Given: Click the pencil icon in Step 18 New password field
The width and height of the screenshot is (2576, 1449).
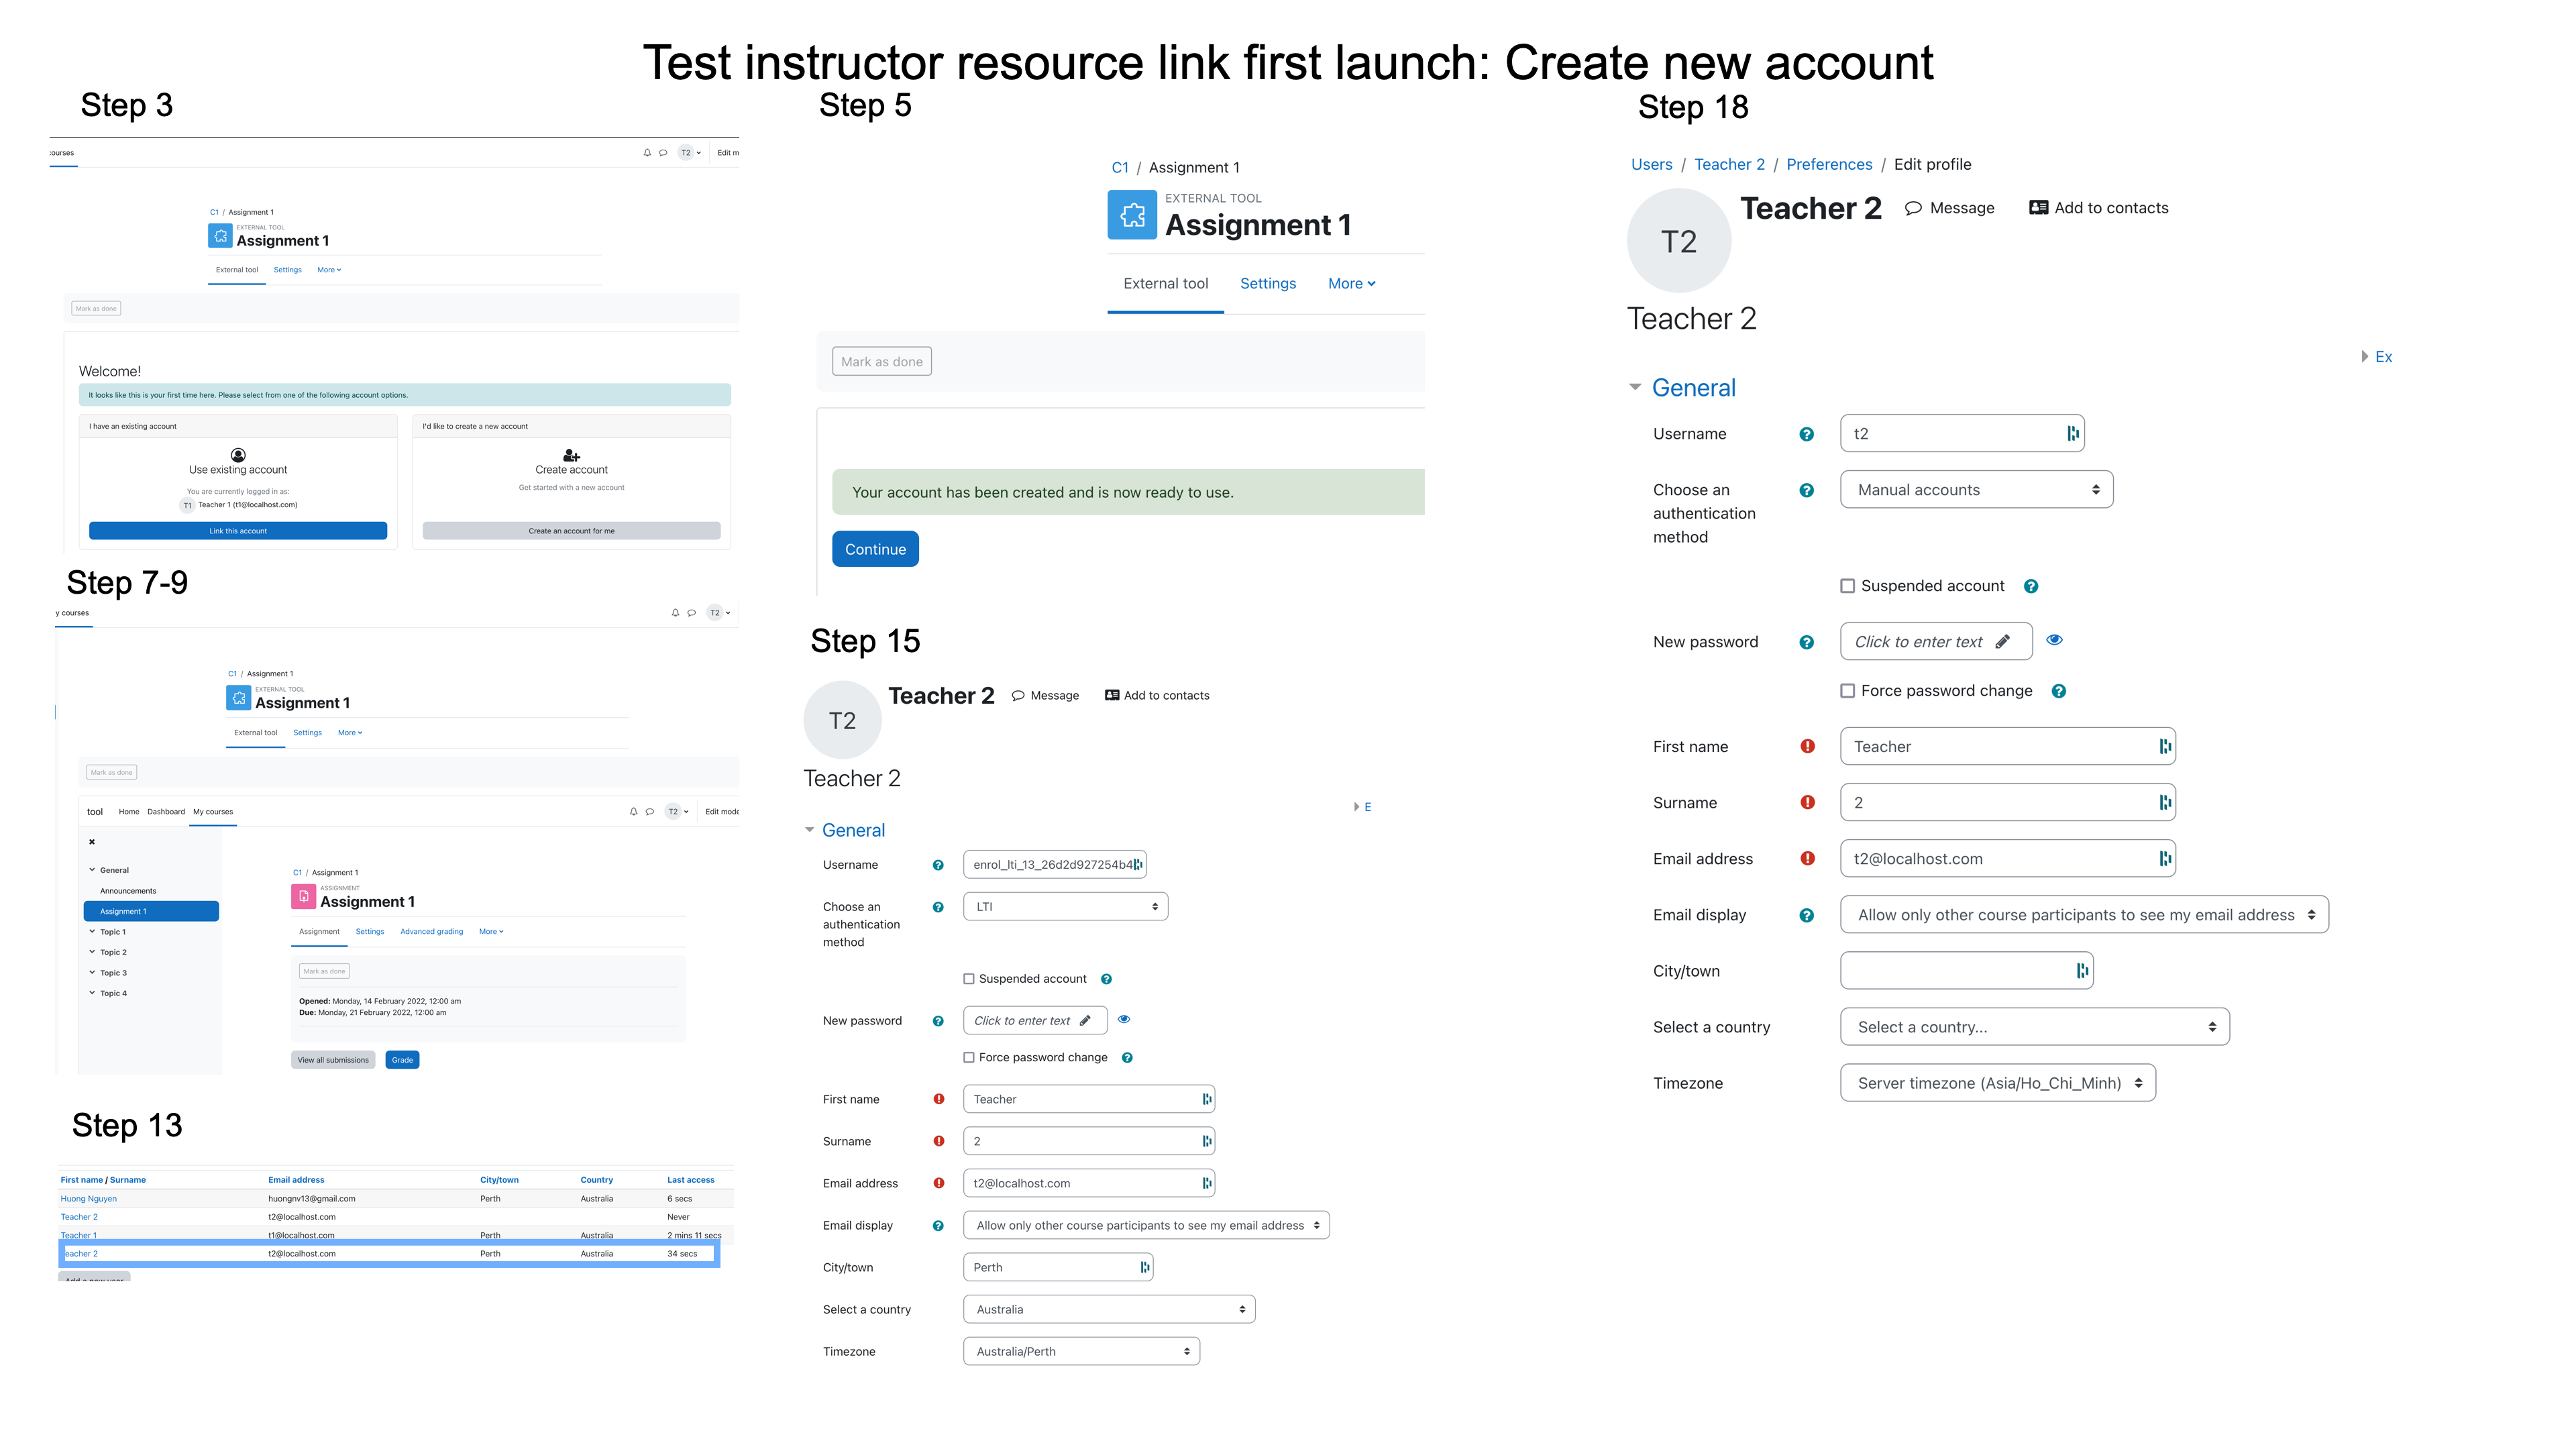Looking at the screenshot, I should coord(2003,642).
